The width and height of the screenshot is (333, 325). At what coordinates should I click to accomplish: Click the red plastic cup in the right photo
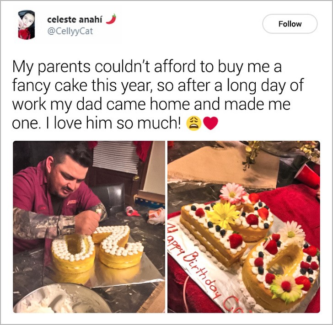click(x=307, y=176)
